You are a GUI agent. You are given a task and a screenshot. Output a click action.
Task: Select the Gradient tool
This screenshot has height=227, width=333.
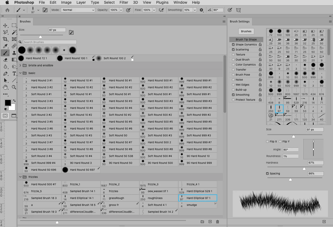[x=14, y=60]
